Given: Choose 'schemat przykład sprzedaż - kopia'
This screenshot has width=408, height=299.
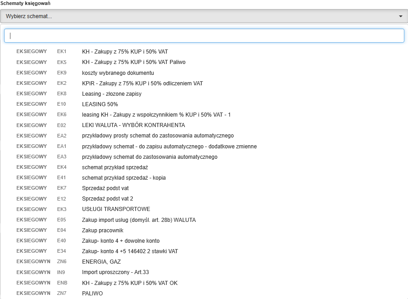Looking at the screenshot, I should click(124, 178).
